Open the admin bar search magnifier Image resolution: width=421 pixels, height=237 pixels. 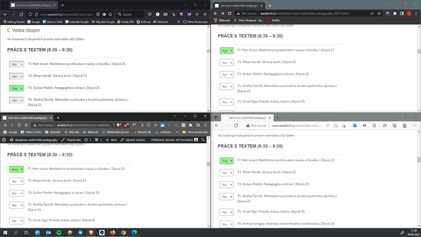(203, 140)
